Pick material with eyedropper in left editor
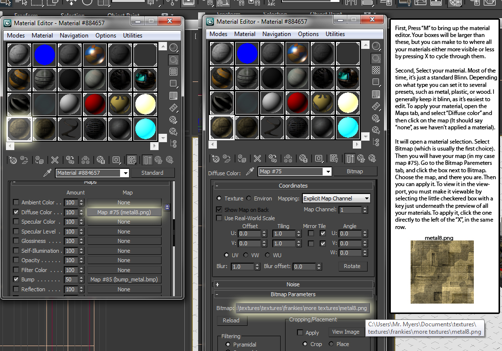 tap(47, 173)
